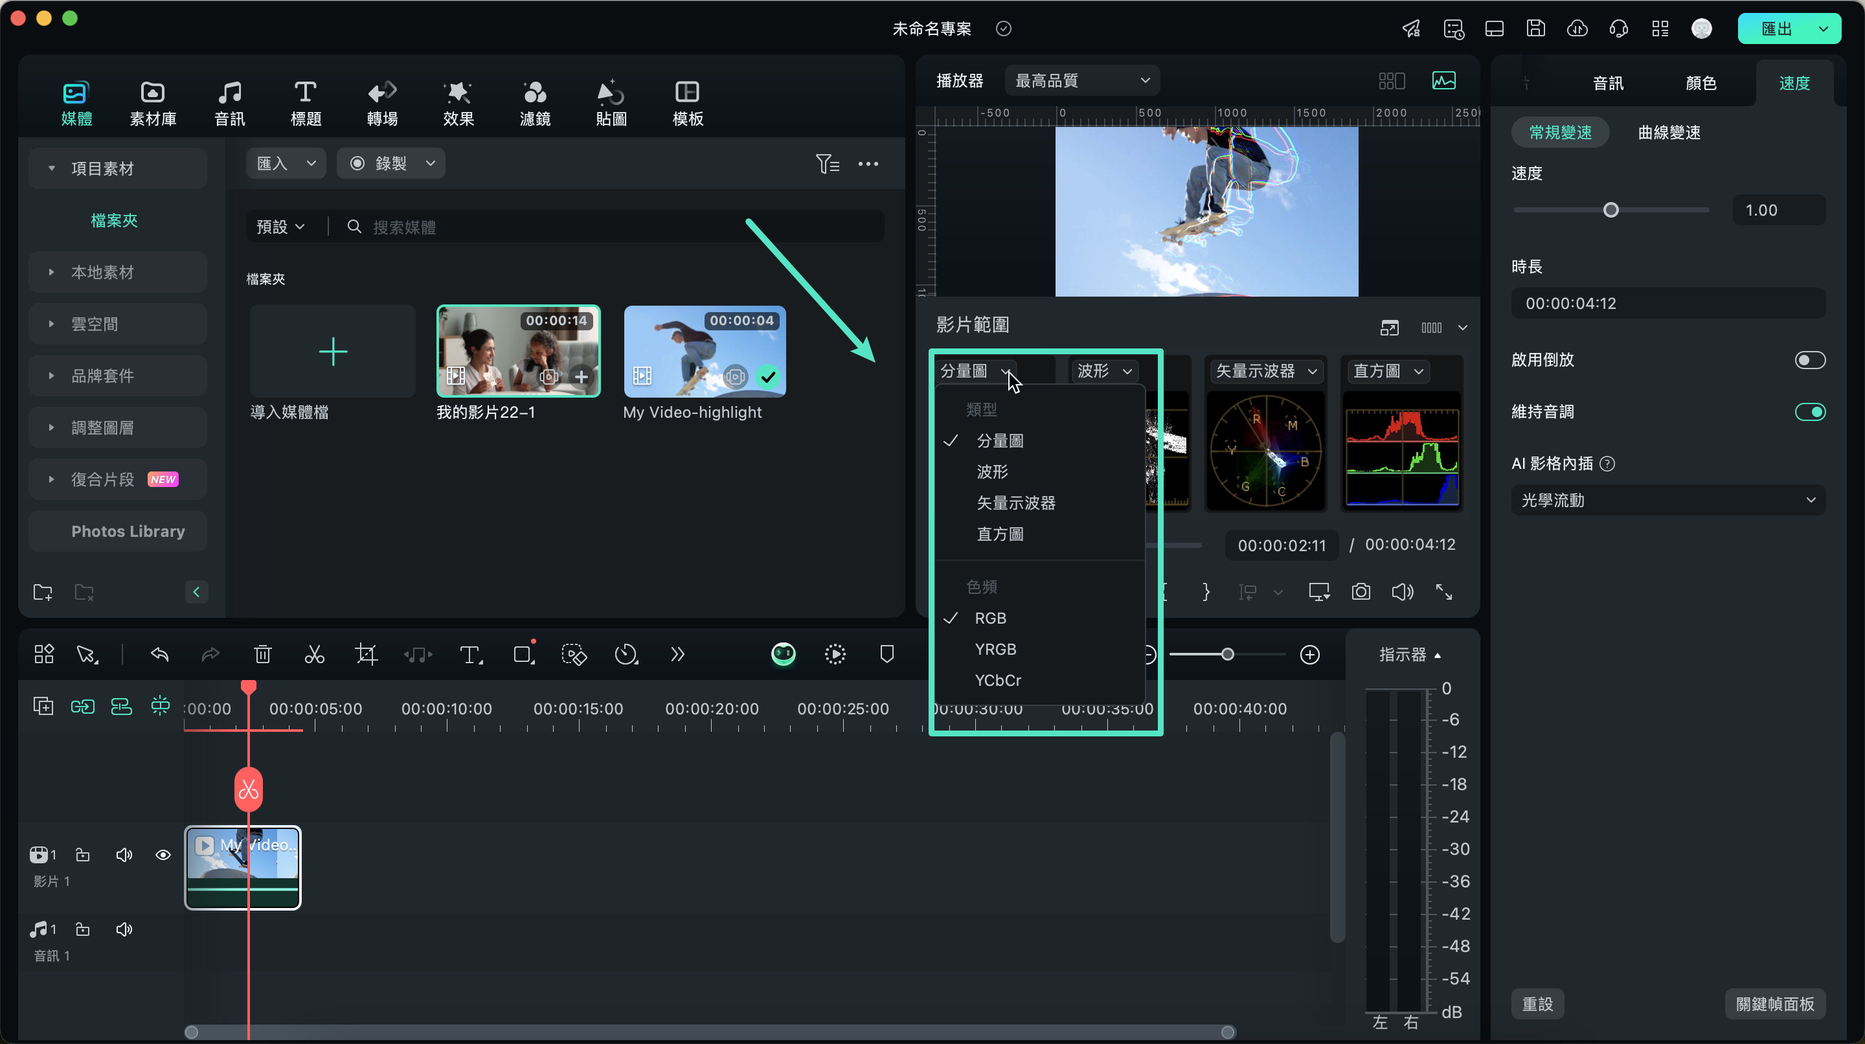This screenshot has height=1044, width=1865.
Task: Click the 速度 speed slider handle
Action: click(1611, 210)
